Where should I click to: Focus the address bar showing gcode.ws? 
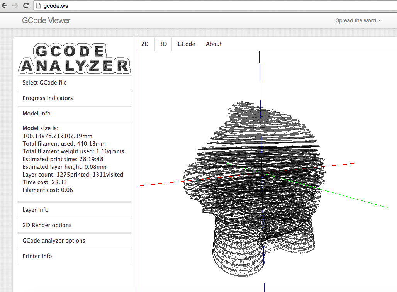click(193, 6)
